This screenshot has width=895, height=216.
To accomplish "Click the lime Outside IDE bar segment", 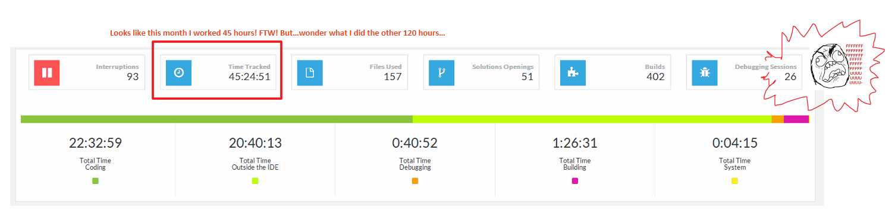I will (x=592, y=119).
